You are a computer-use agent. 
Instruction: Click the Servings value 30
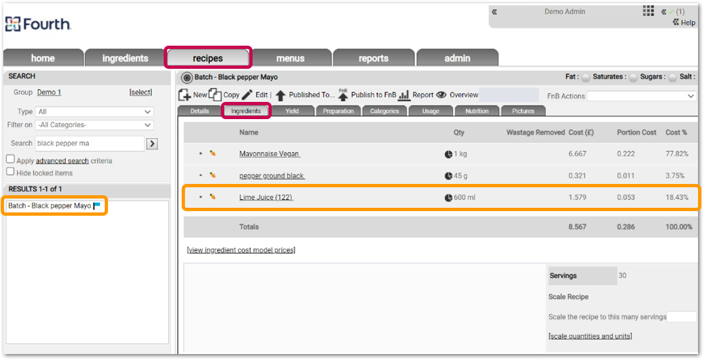click(622, 275)
